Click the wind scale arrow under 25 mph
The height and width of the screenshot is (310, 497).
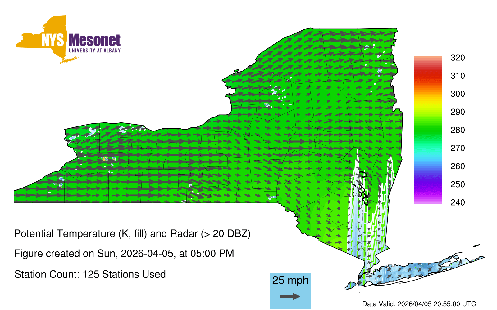(x=290, y=297)
